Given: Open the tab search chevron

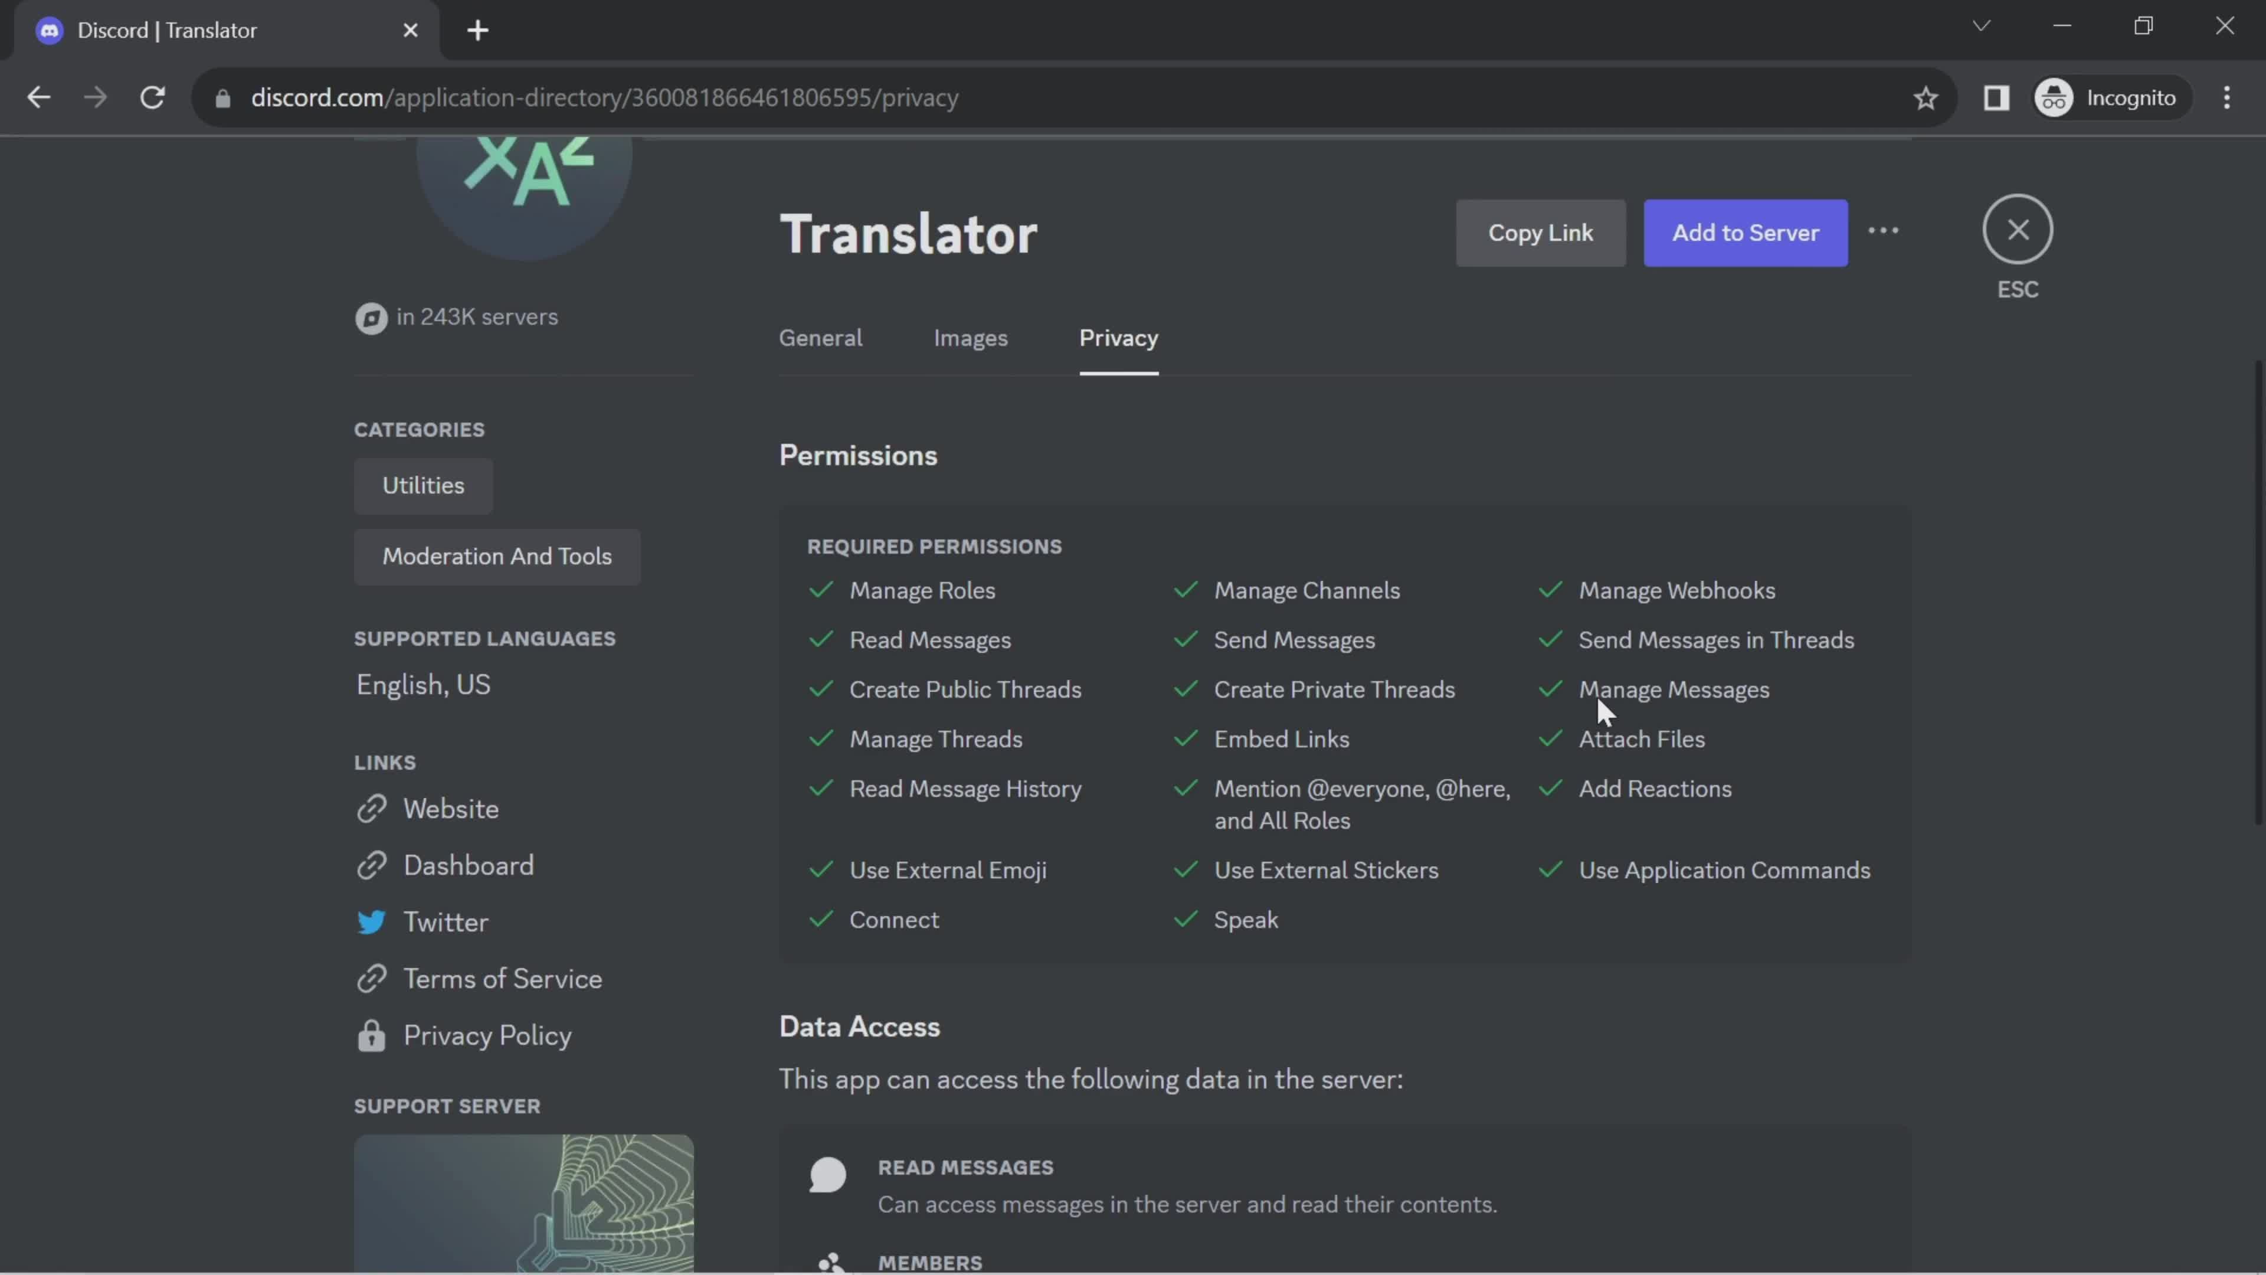Looking at the screenshot, I should [x=1981, y=25].
